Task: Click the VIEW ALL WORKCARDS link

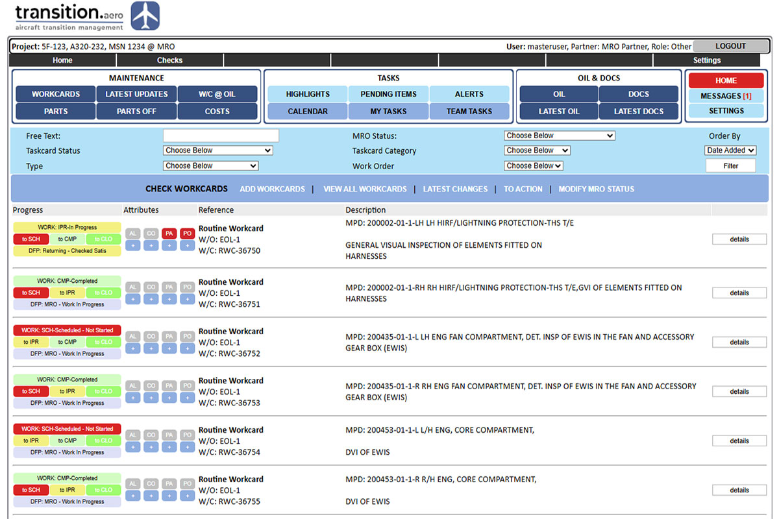Action: click(365, 189)
